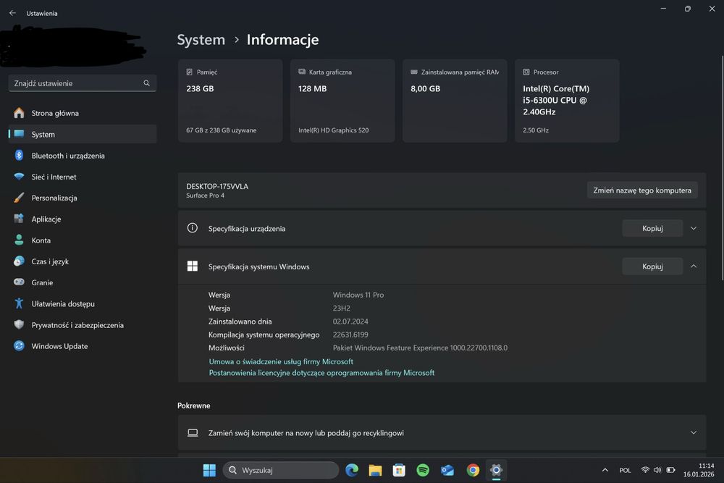The image size is (724, 483).
Task: Open Microsoft Store from taskbar
Action: point(399,470)
